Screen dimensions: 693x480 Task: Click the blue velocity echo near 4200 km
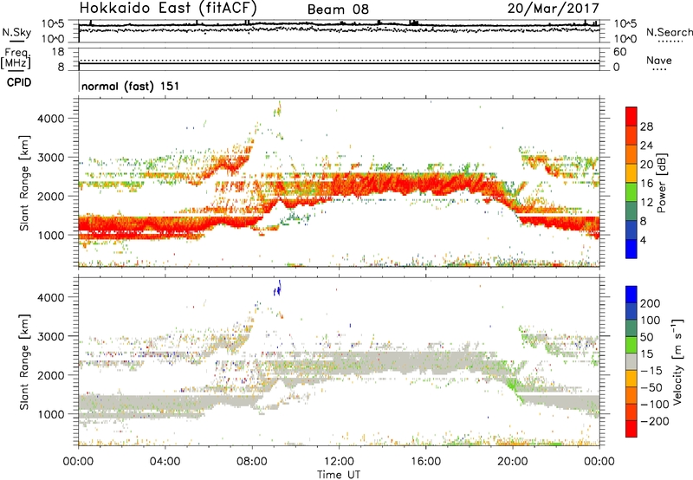(277, 289)
